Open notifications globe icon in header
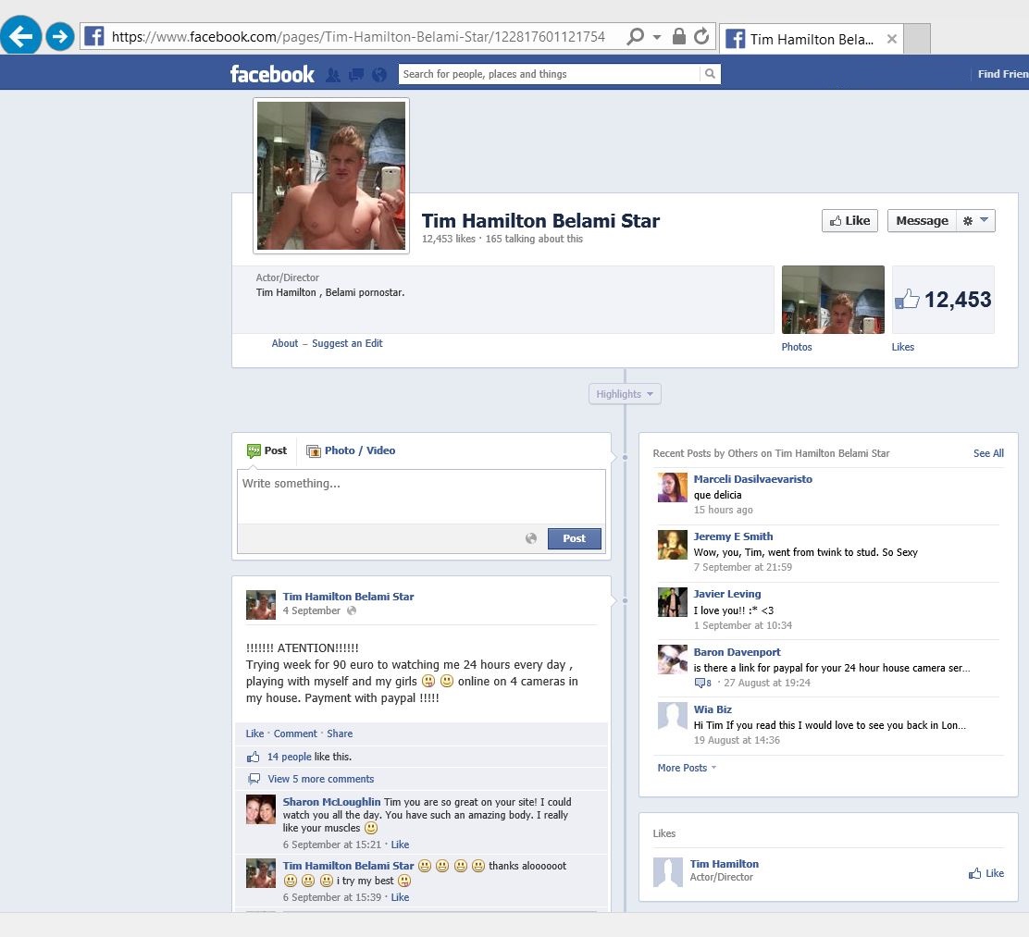This screenshot has width=1029, height=937. pos(378,75)
